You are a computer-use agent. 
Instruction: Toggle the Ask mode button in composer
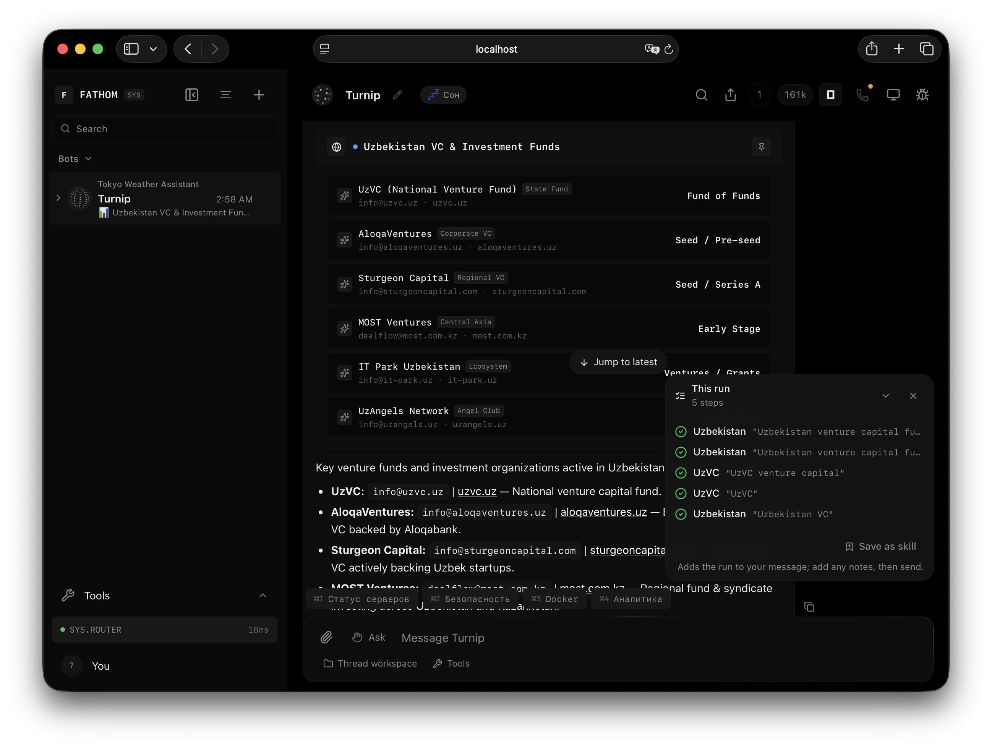click(x=369, y=637)
